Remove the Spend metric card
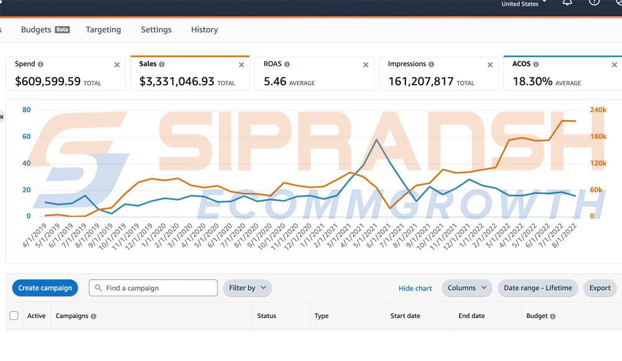This screenshot has height=361, width=622. (x=117, y=65)
